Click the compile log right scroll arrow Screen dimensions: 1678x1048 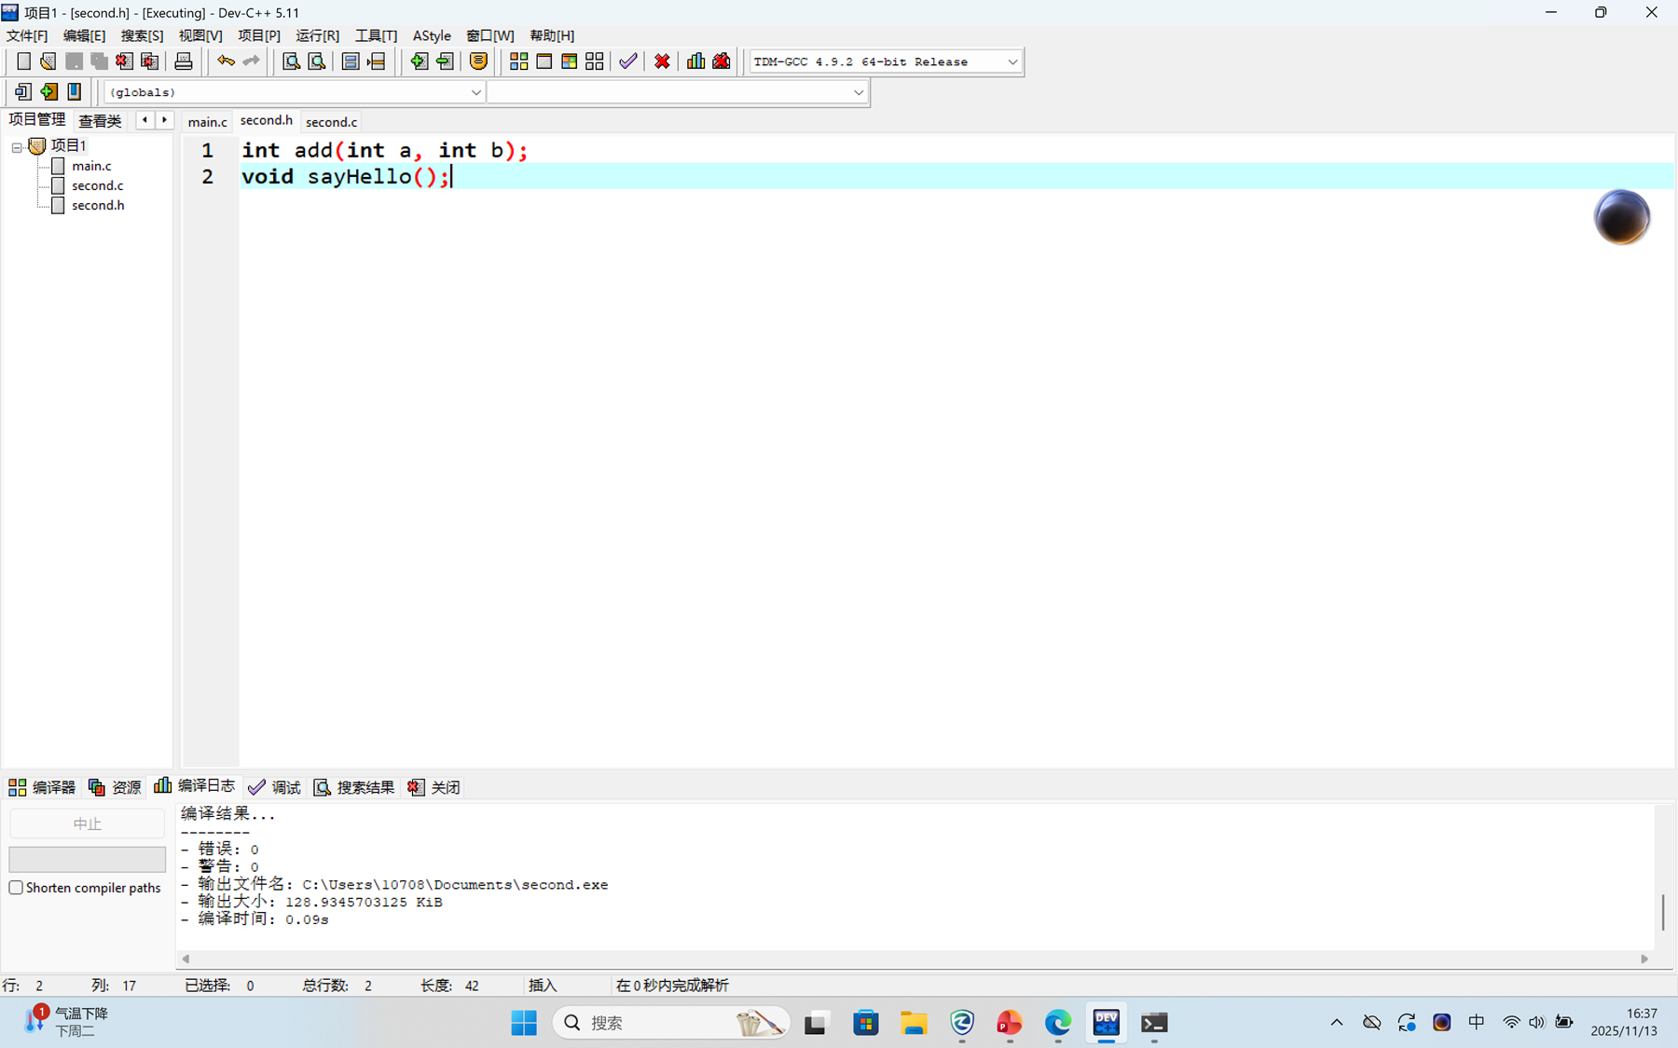click(1644, 959)
